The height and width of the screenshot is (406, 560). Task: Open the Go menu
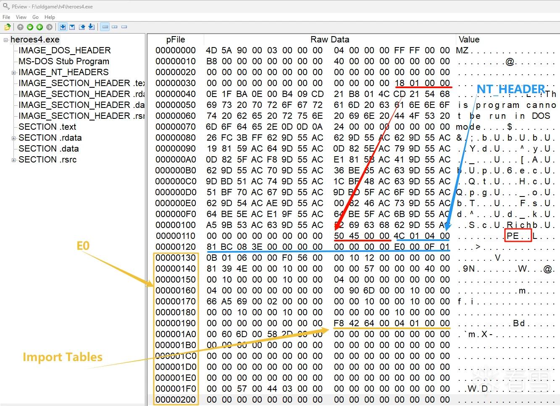click(x=35, y=17)
